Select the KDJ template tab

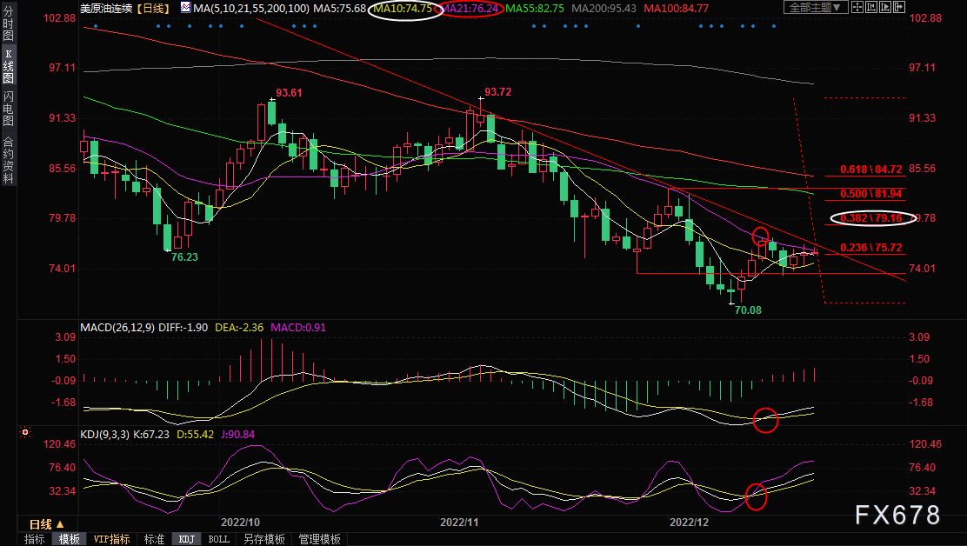pyautogui.click(x=186, y=539)
